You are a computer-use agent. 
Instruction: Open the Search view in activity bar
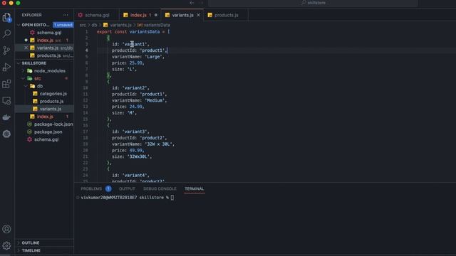[x=6, y=33]
